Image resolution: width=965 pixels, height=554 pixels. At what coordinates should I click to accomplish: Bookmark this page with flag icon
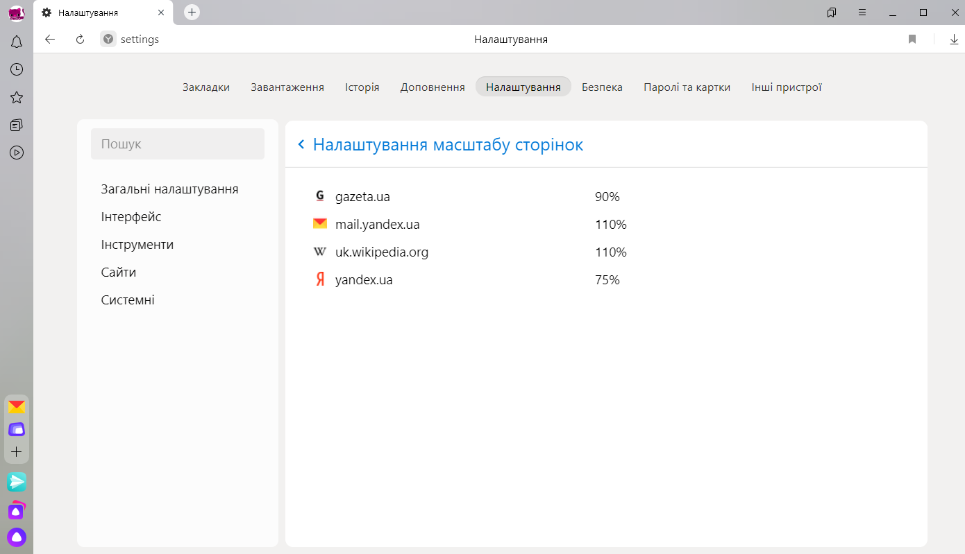pyautogui.click(x=912, y=40)
